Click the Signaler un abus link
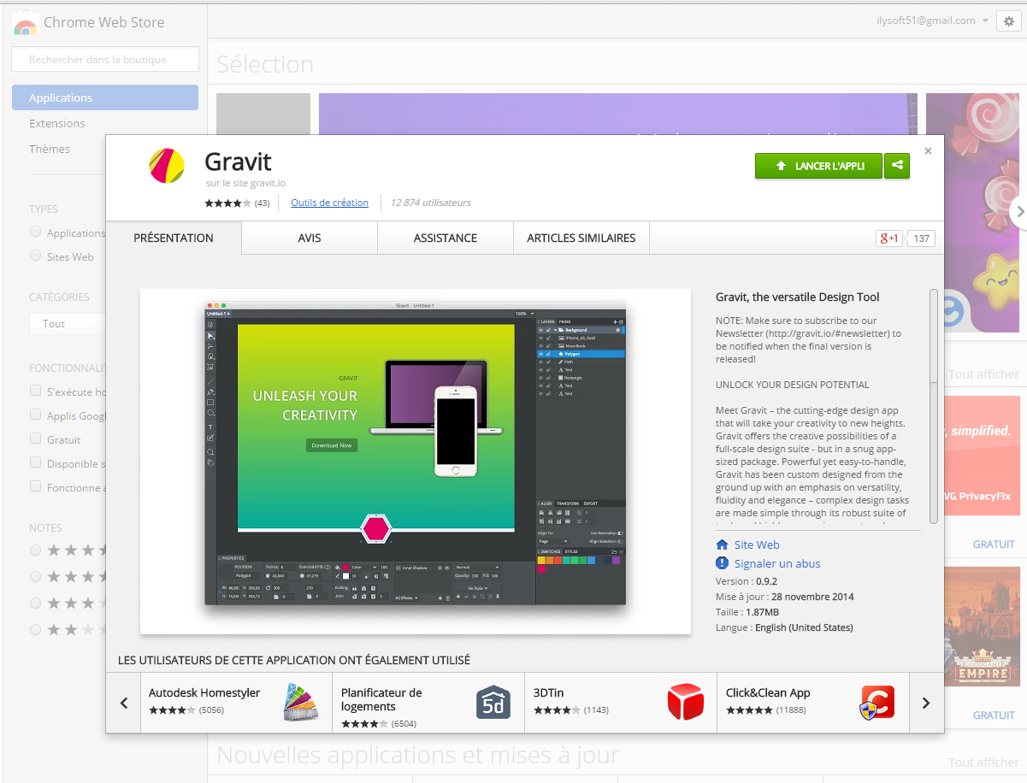The width and height of the screenshot is (1027, 783). (777, 563)
